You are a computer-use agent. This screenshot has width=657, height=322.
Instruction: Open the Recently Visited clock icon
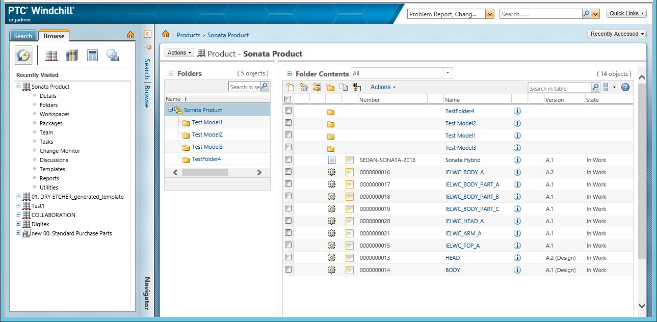pyautogui.click(x=23, y=55)
